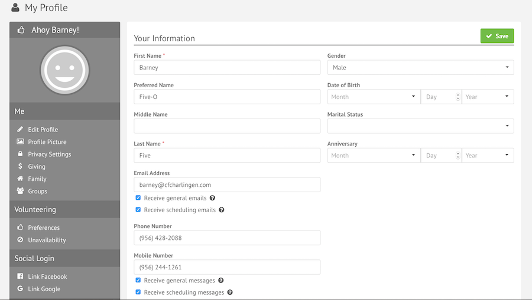Open Edit Profile in the sidebar
532x300 pixels.
pyautogui.click(x=43, y=130)
